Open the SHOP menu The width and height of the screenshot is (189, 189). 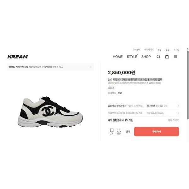pyautogui.click(x=146, y=57)
